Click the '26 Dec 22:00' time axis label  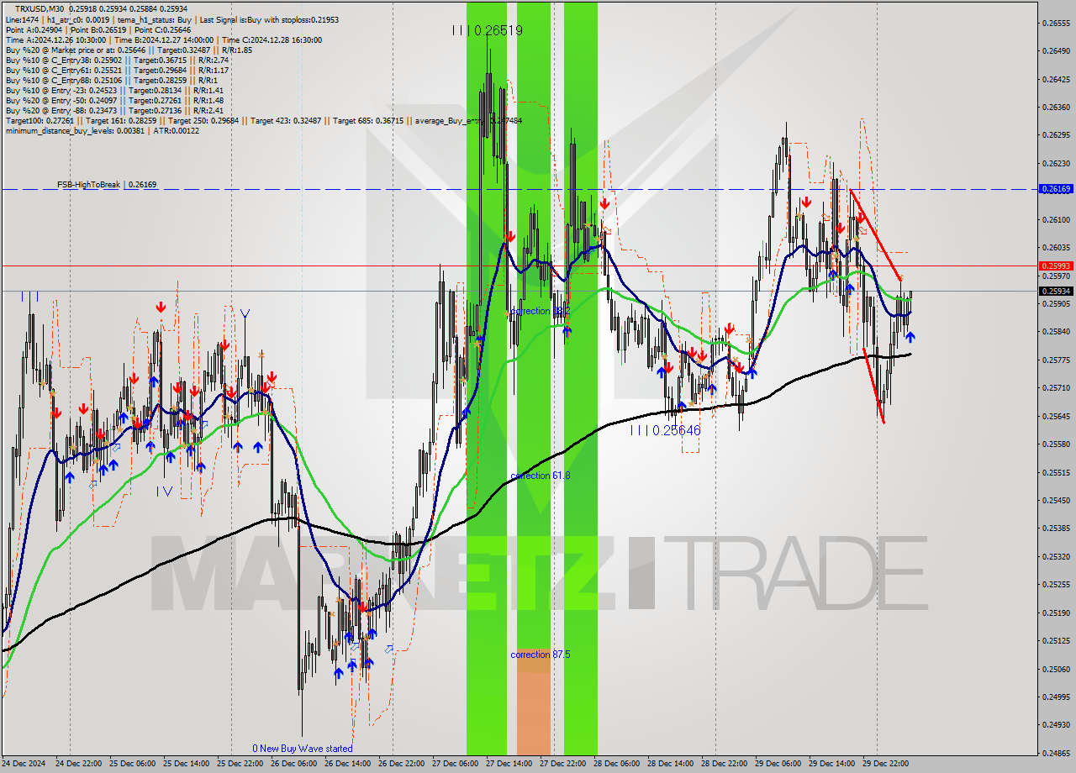click(x=401, y=764)
